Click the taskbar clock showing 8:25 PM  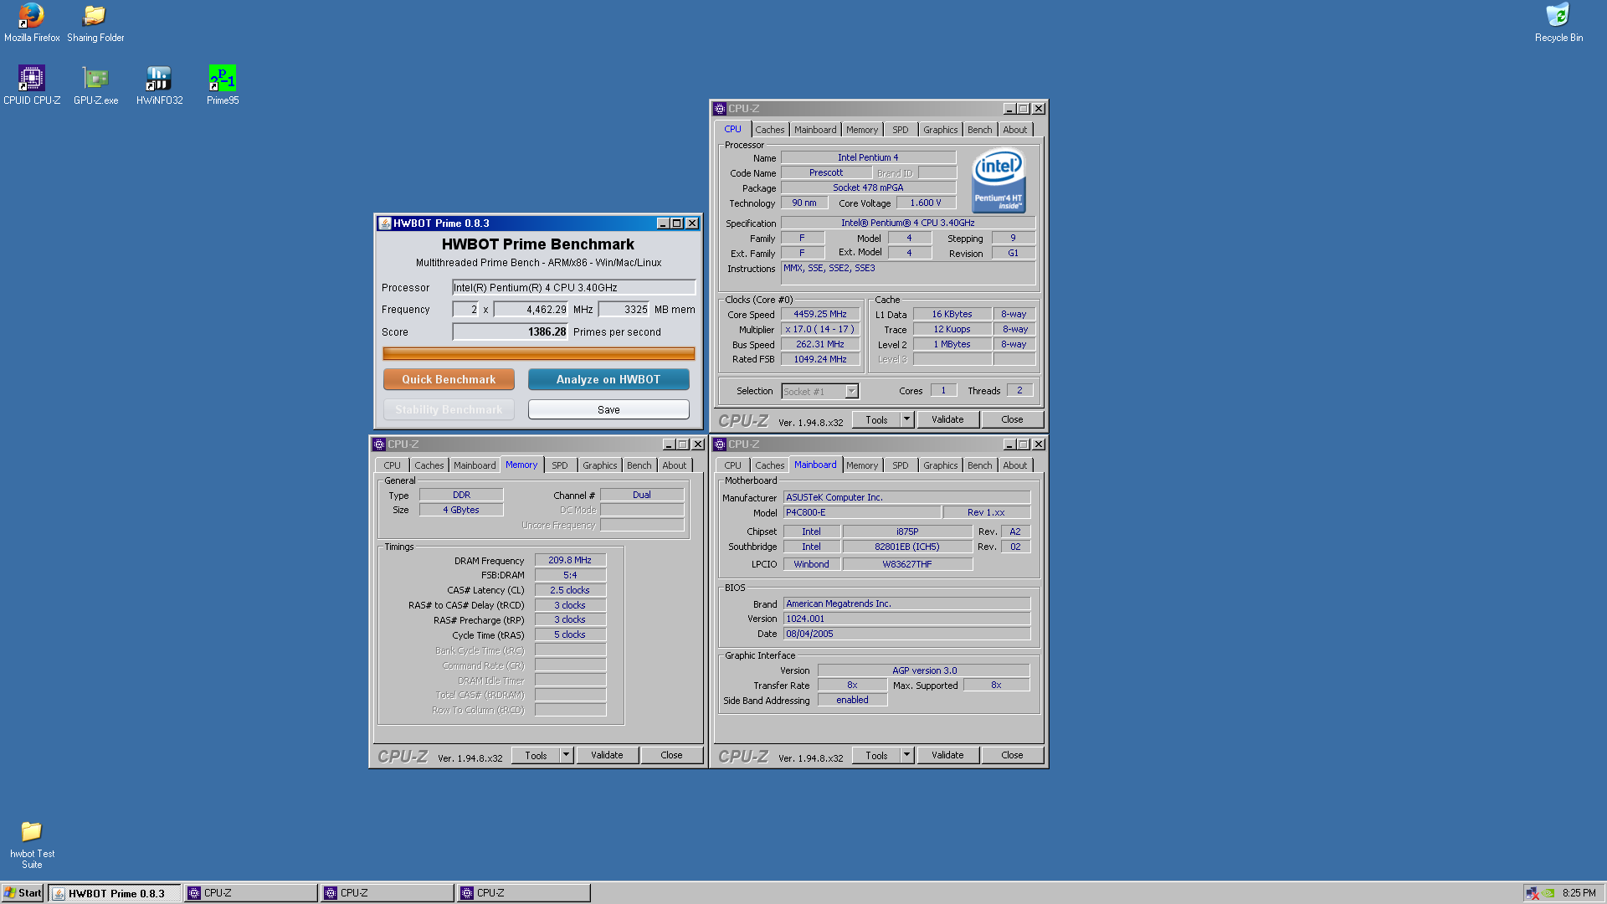pos(1579,893)
